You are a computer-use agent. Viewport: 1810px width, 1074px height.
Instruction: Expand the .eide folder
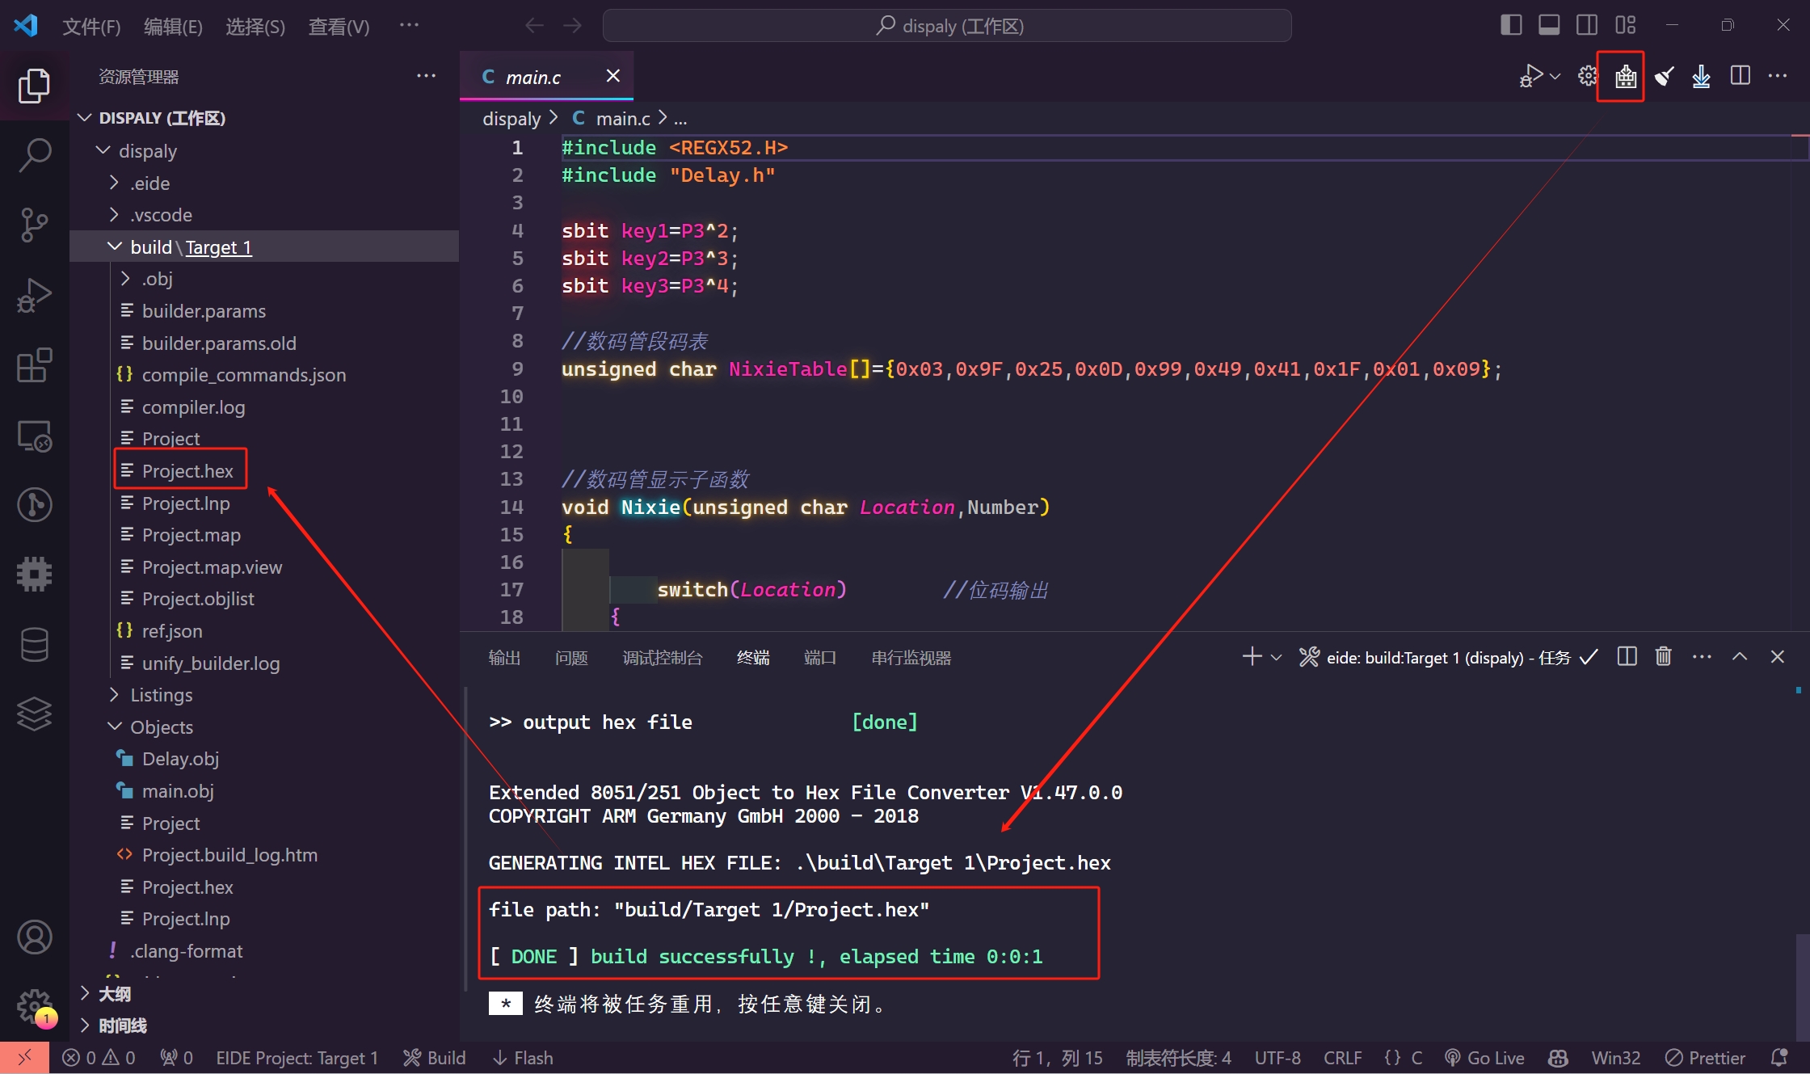pos(115,183)
